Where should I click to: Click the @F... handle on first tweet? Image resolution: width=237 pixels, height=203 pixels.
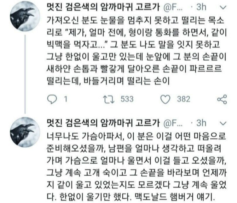pos(173,7)
